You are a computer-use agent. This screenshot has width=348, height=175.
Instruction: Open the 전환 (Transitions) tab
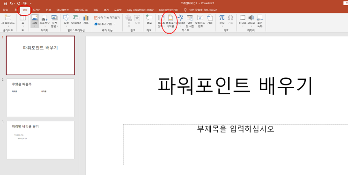pos(48,10)
